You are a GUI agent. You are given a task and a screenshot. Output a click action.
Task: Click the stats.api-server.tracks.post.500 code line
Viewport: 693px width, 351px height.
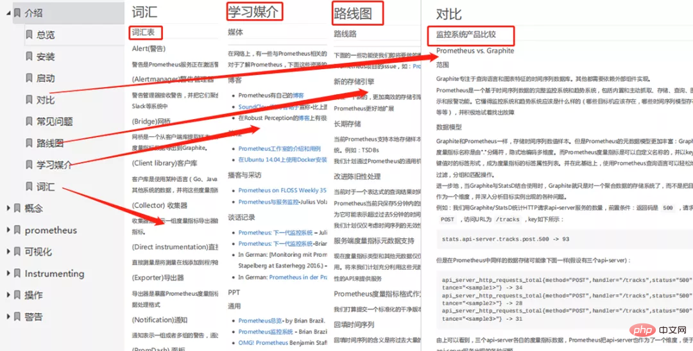(506, 240)
